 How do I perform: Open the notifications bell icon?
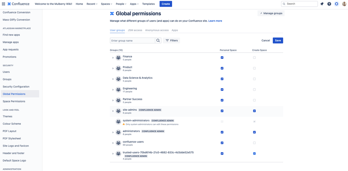pos(322,4)
